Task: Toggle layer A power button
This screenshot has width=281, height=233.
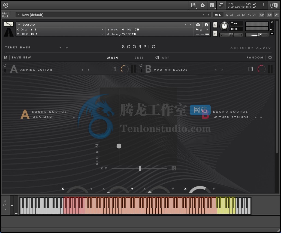Action: click(5, 65)
